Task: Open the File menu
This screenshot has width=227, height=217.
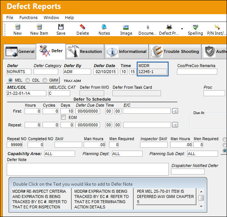Action: click(10, 18)
